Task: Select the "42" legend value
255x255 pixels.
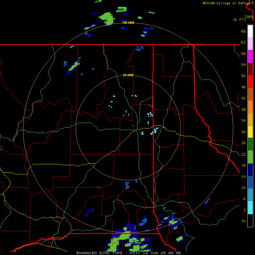Action: (243, 98)
